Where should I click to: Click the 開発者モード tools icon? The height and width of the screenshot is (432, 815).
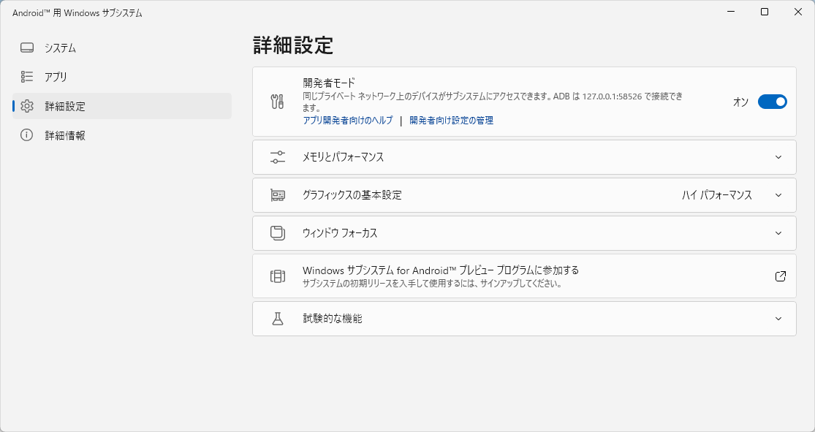pyautogui.click(x=278, y=102)
